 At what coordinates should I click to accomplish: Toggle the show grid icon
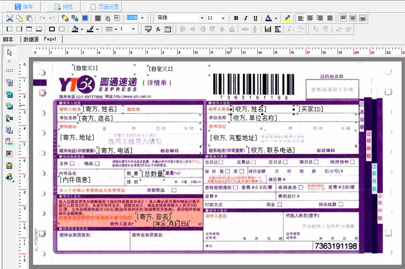coord(98,18)
